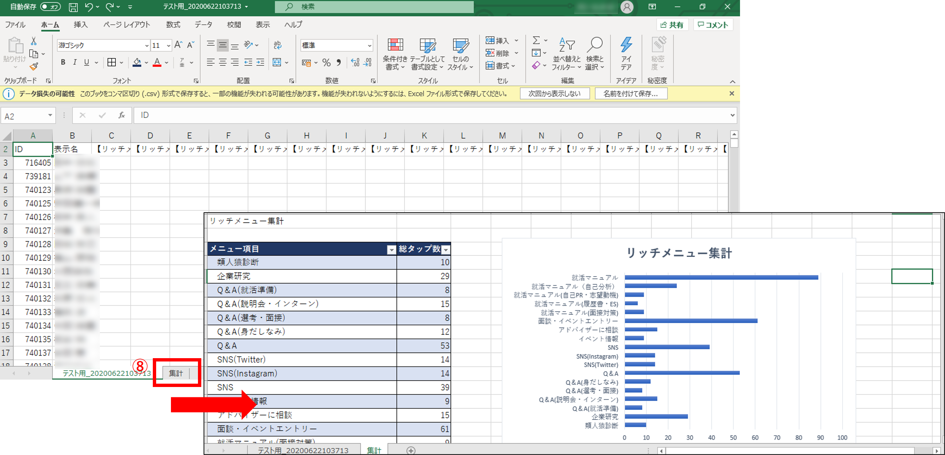Click the Percent style icon
The image size is (945, 455).
point(326,62)
